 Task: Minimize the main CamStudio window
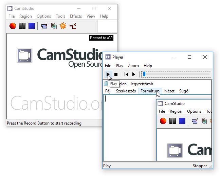79,8
